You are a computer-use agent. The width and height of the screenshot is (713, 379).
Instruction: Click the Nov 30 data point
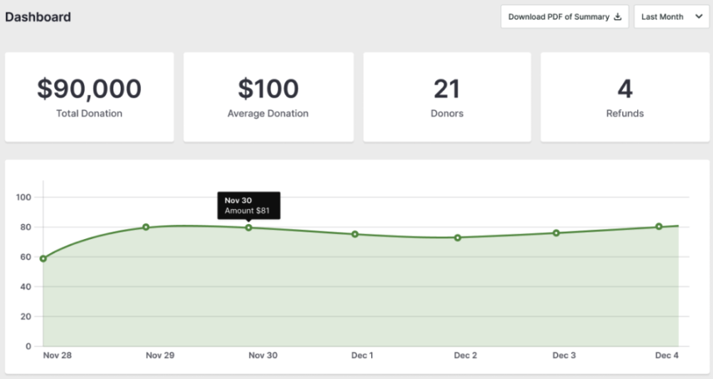click(249, 227)
